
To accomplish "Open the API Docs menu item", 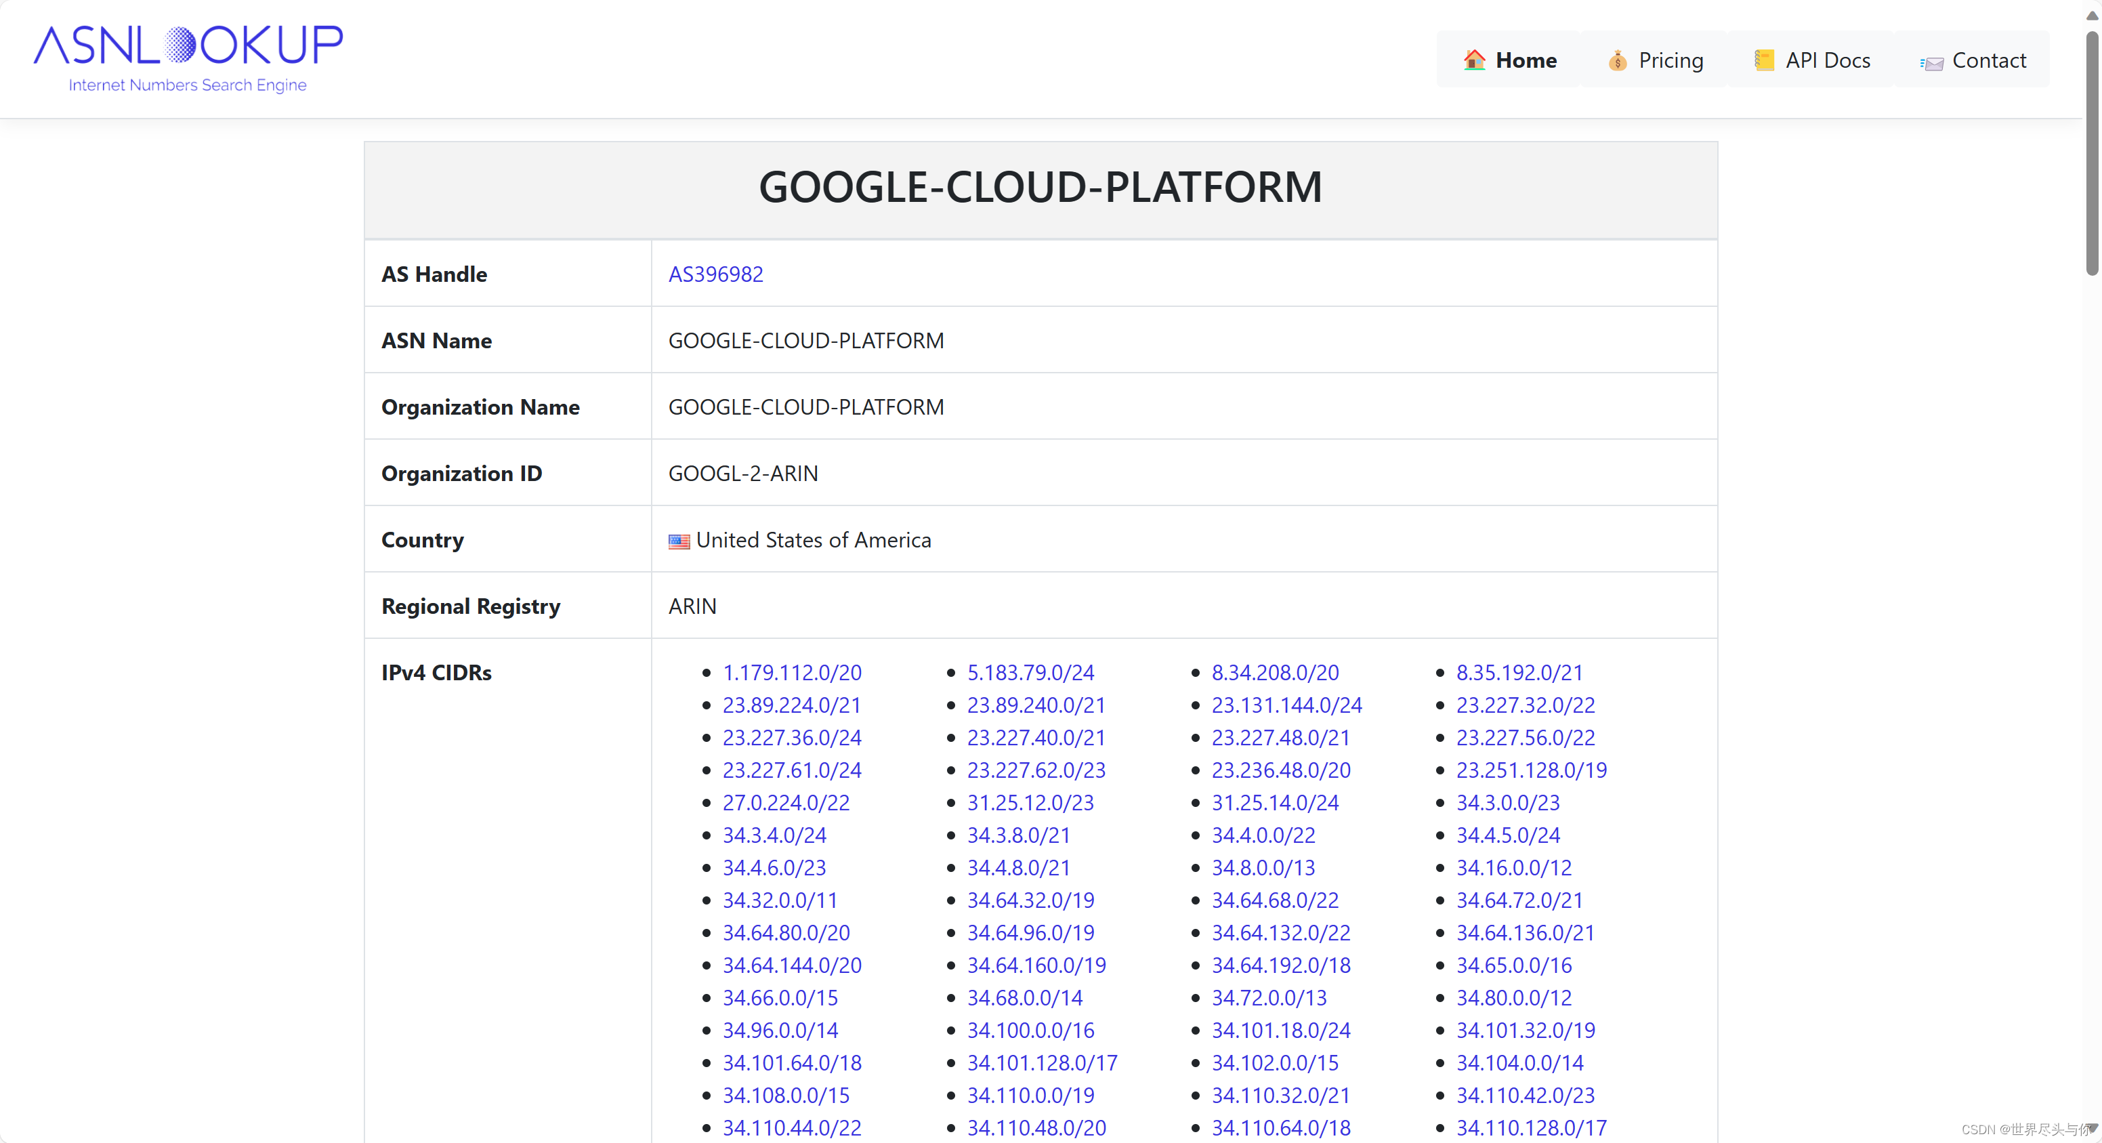I will pos(1811,60).
